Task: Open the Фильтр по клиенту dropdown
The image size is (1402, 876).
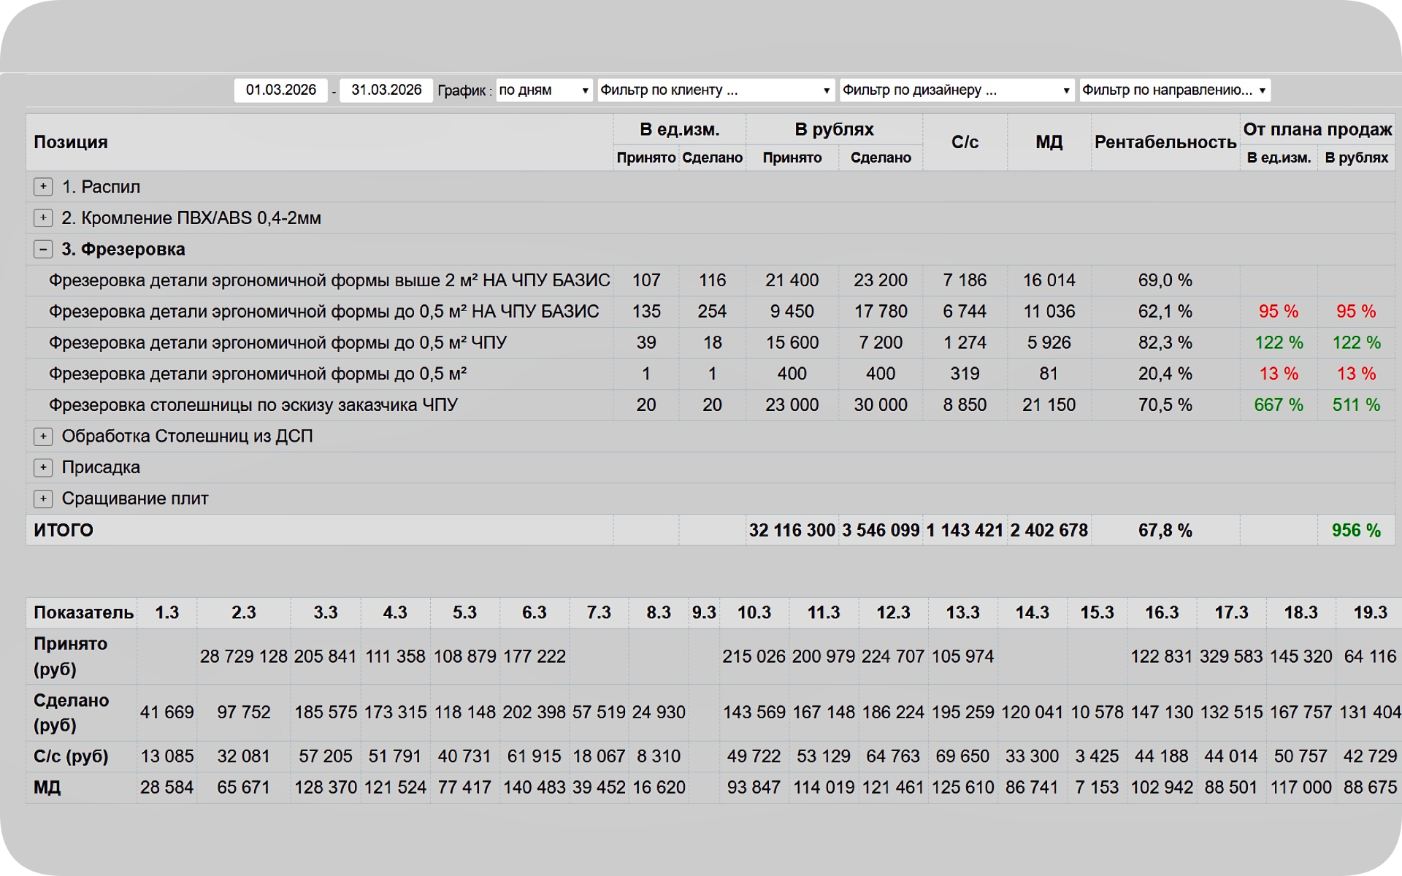Action: click(716, 91)
